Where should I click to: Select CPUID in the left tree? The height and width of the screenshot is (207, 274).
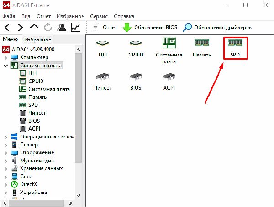(x=36, y=81)
